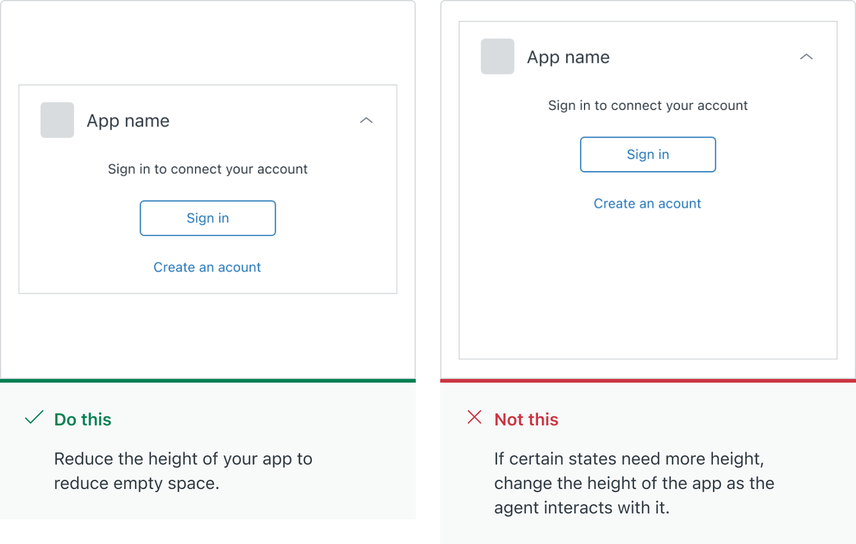Open Create an acount link in the Do this example
856x544 pixels.
click(207, 267)
